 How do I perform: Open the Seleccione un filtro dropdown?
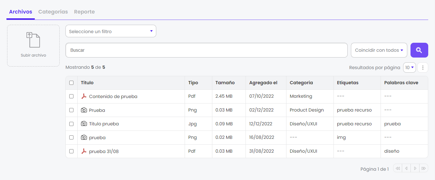pyautogui.click(x=111, y=31)
